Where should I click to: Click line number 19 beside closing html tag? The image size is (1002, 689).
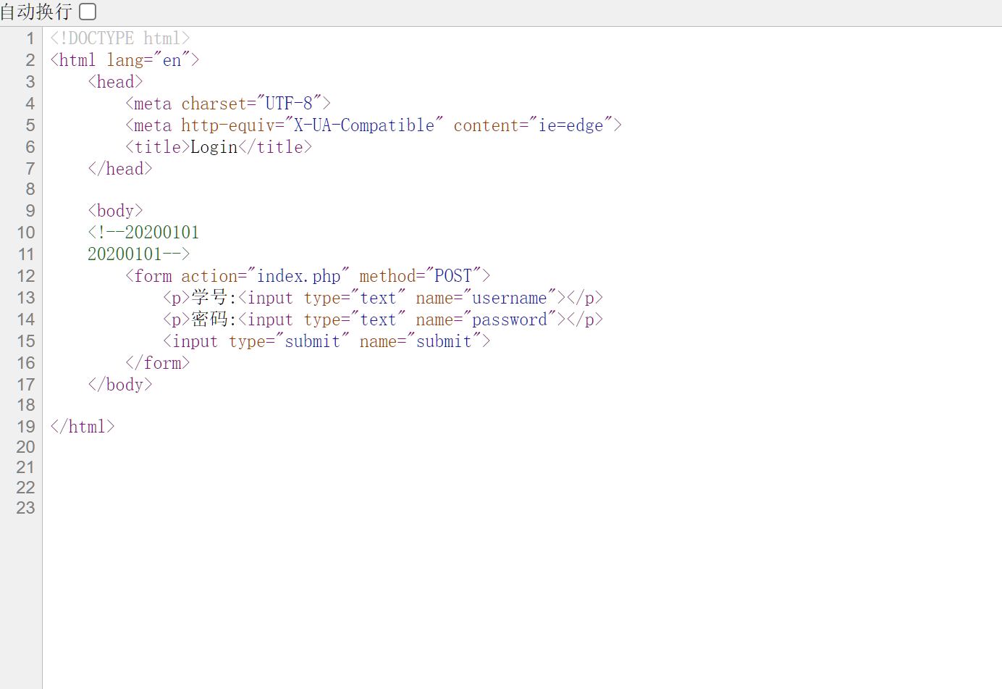coord(25,426)
